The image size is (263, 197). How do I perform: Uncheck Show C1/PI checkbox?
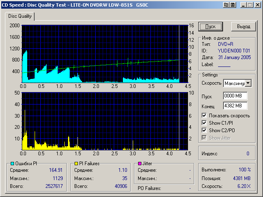click(x=204, y=123)
